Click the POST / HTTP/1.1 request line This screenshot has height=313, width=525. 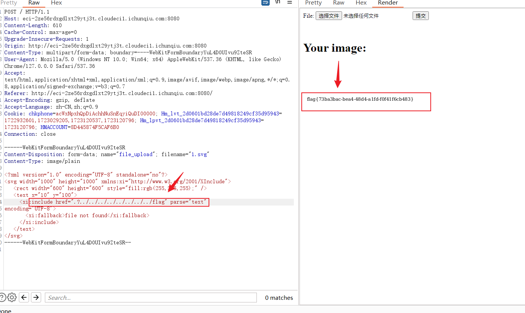27,12
